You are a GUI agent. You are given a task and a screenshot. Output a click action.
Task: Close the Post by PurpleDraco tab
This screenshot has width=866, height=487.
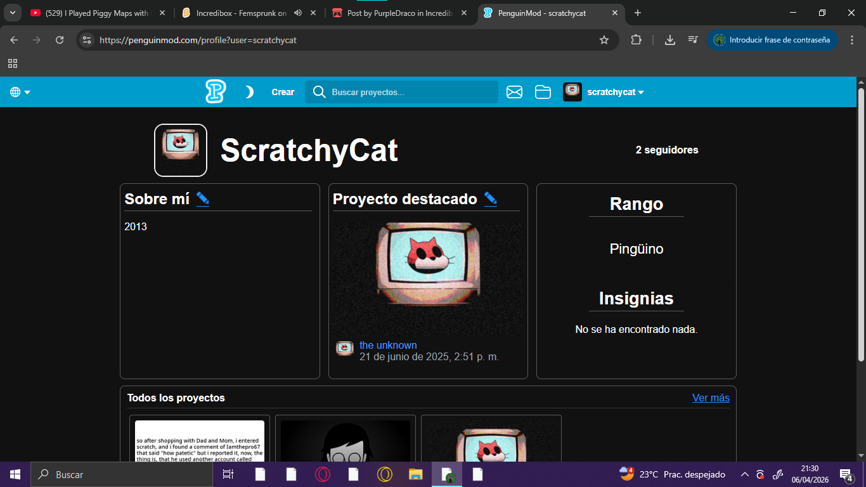click(464, 13)
